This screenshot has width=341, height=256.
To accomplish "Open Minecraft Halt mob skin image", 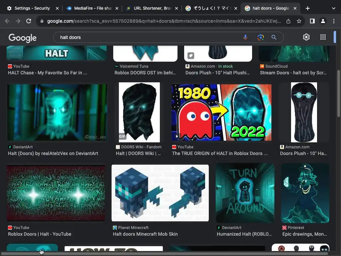I will tap(160, 193).
